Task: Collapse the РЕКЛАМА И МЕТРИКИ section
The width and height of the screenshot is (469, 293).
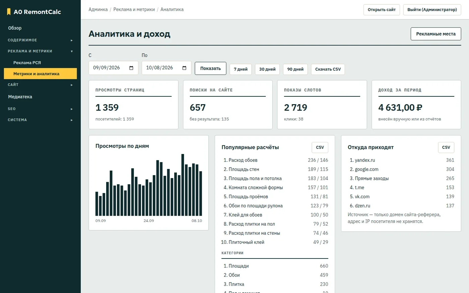Action: [x=40, y=51]
